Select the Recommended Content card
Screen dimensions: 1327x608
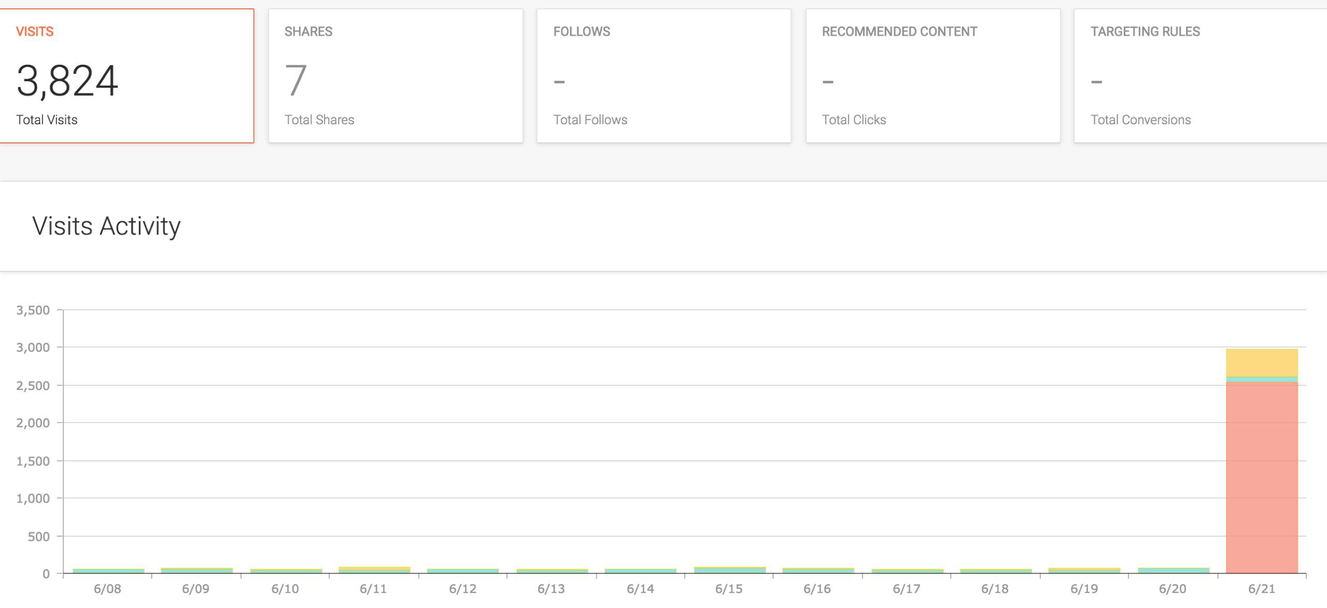click(x=933, y=76)
